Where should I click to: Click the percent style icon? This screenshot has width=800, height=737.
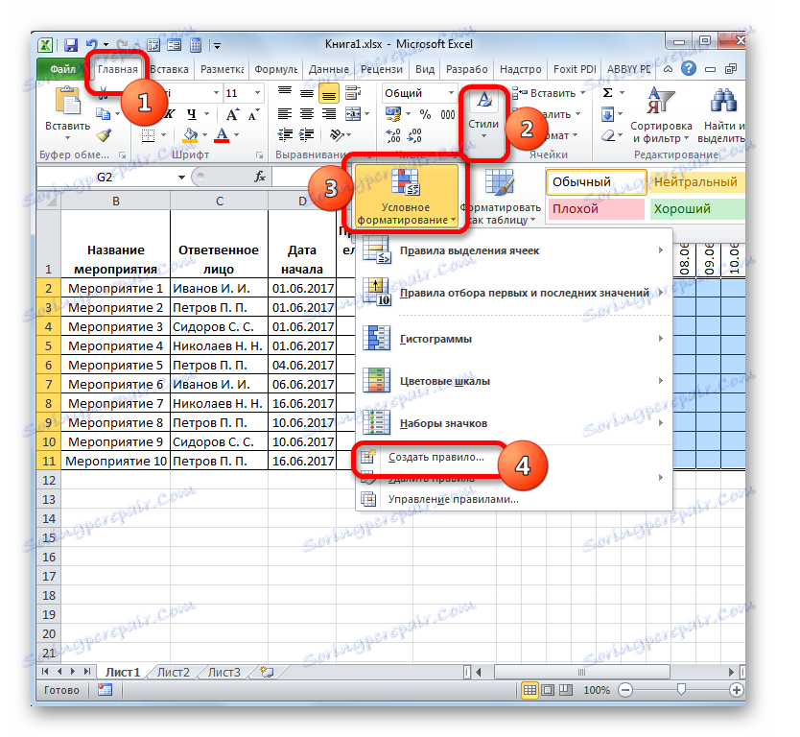[x=425, y=114]
